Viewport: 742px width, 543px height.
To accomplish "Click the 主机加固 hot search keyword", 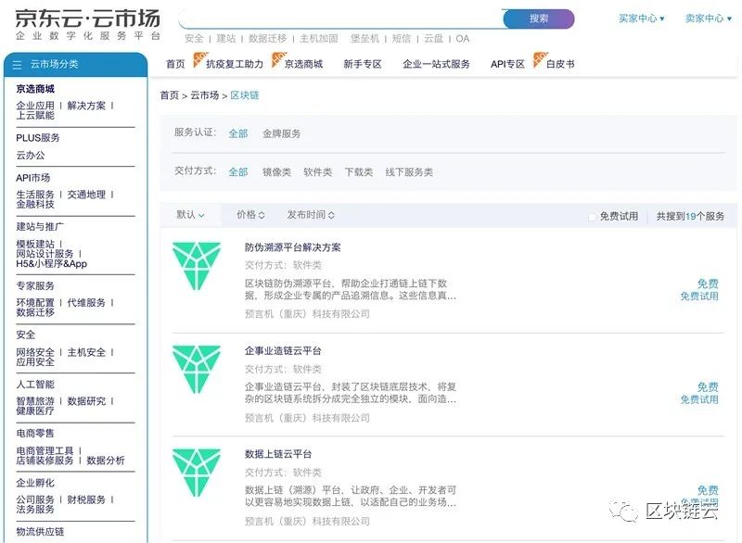I will tap(318, 39).
